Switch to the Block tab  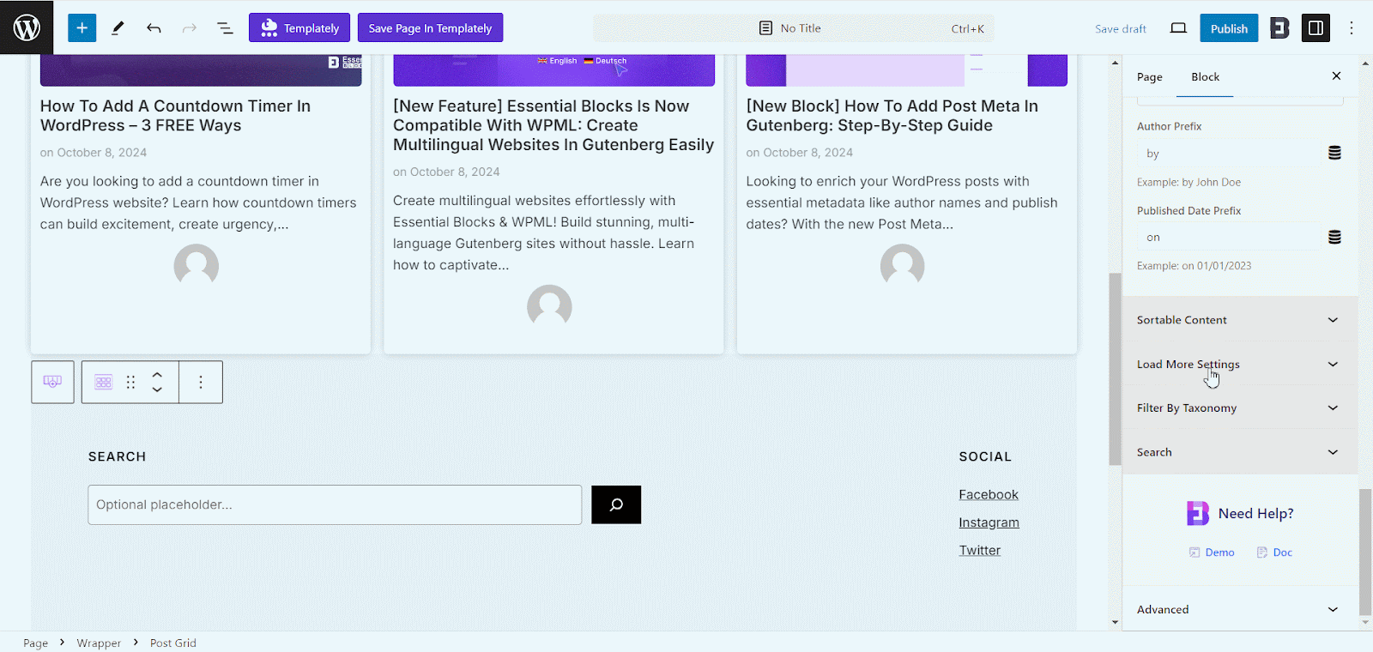[x=1205, y=77]
